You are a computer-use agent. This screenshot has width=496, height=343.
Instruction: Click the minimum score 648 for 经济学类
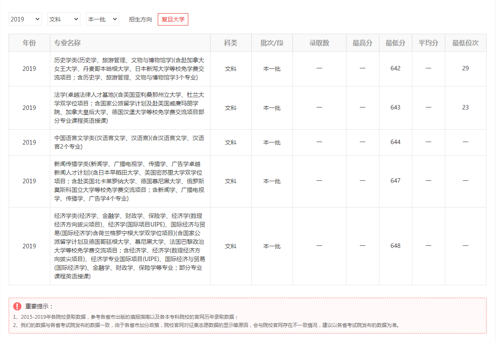(x=395, y=246)
